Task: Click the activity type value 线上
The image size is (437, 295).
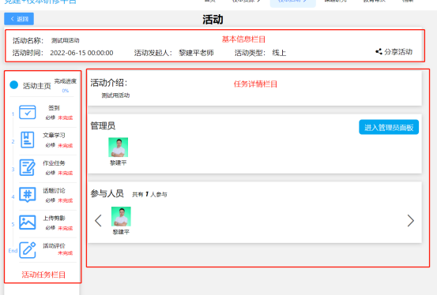Action: point(279,53)
